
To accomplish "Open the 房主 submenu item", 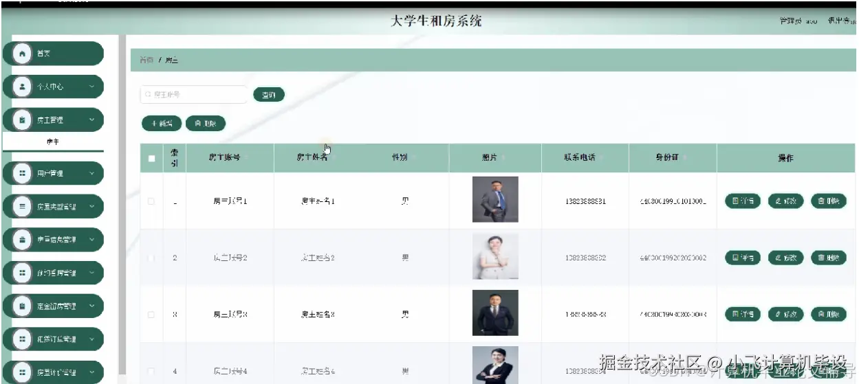I will [x=52, y=142].
